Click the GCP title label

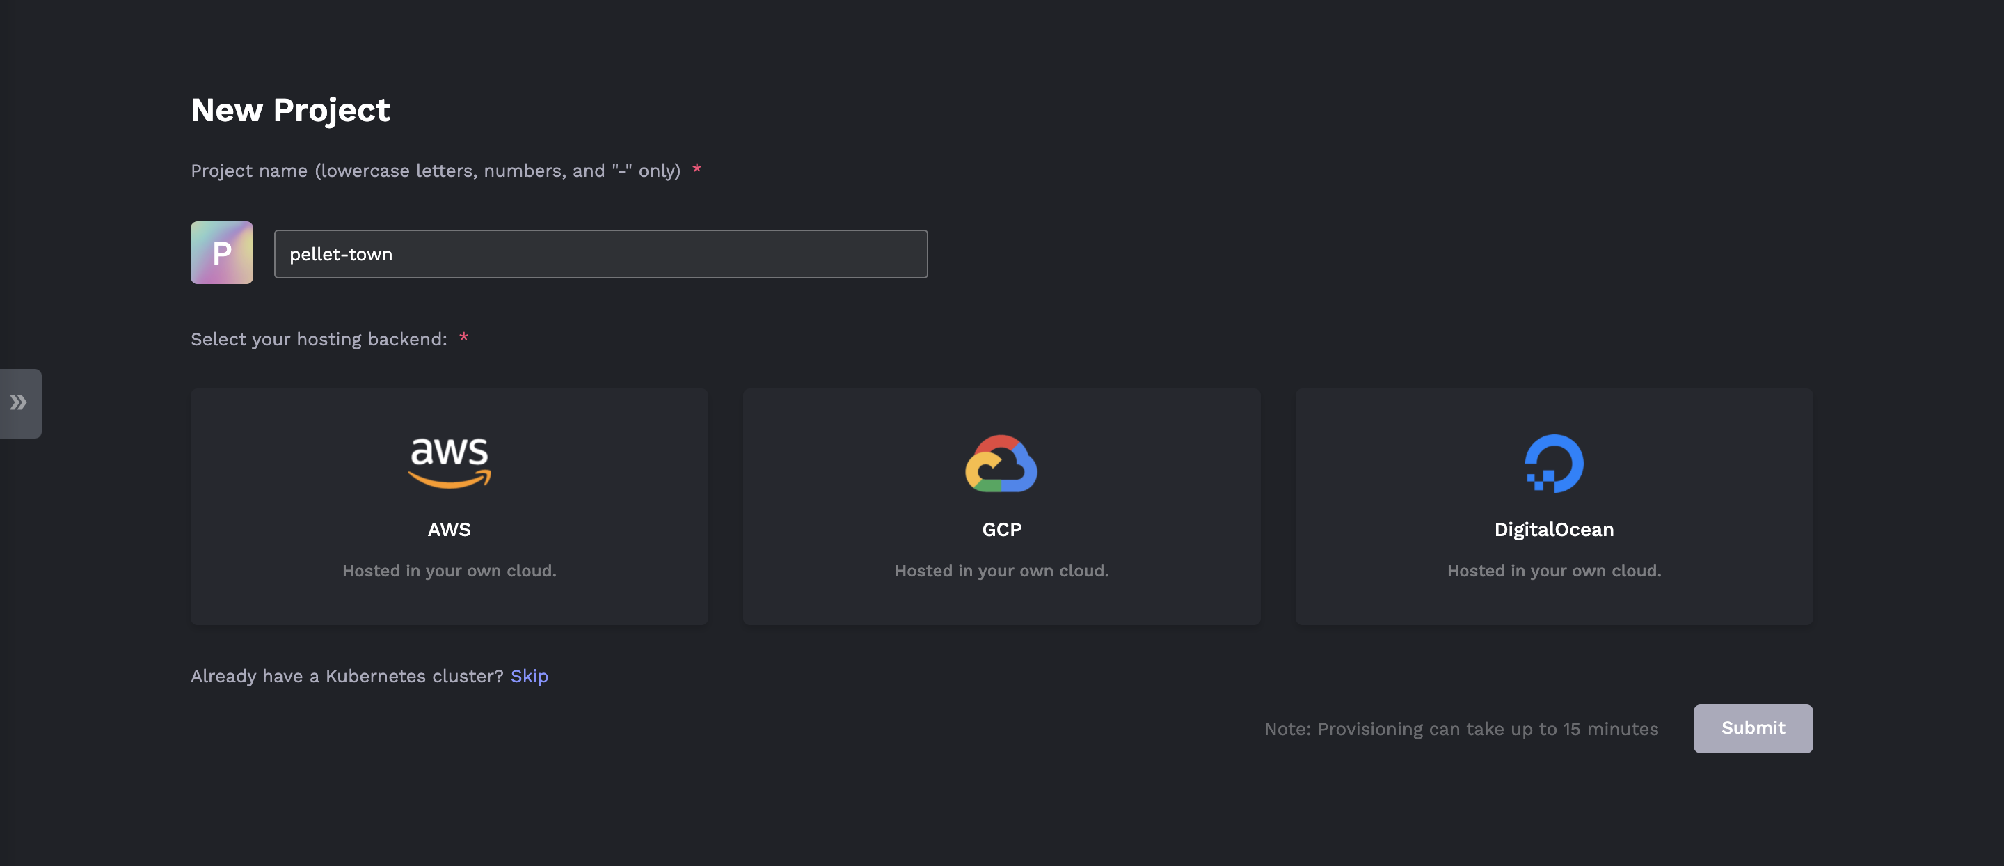(1001, 530)
